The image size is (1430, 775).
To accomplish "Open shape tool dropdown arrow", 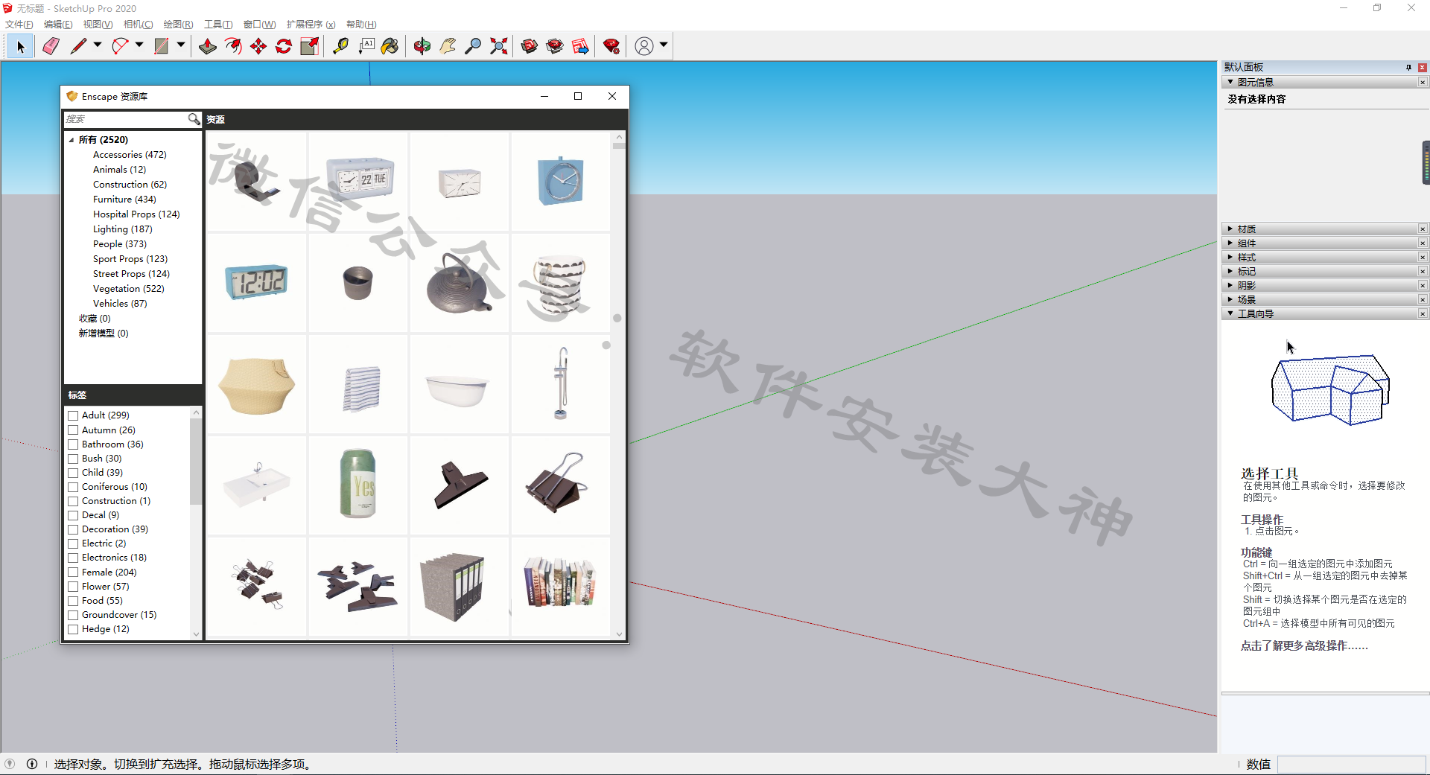I will click(181, 45).
